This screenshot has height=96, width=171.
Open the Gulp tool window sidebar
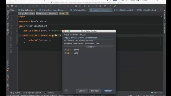(x=8, y=78)
